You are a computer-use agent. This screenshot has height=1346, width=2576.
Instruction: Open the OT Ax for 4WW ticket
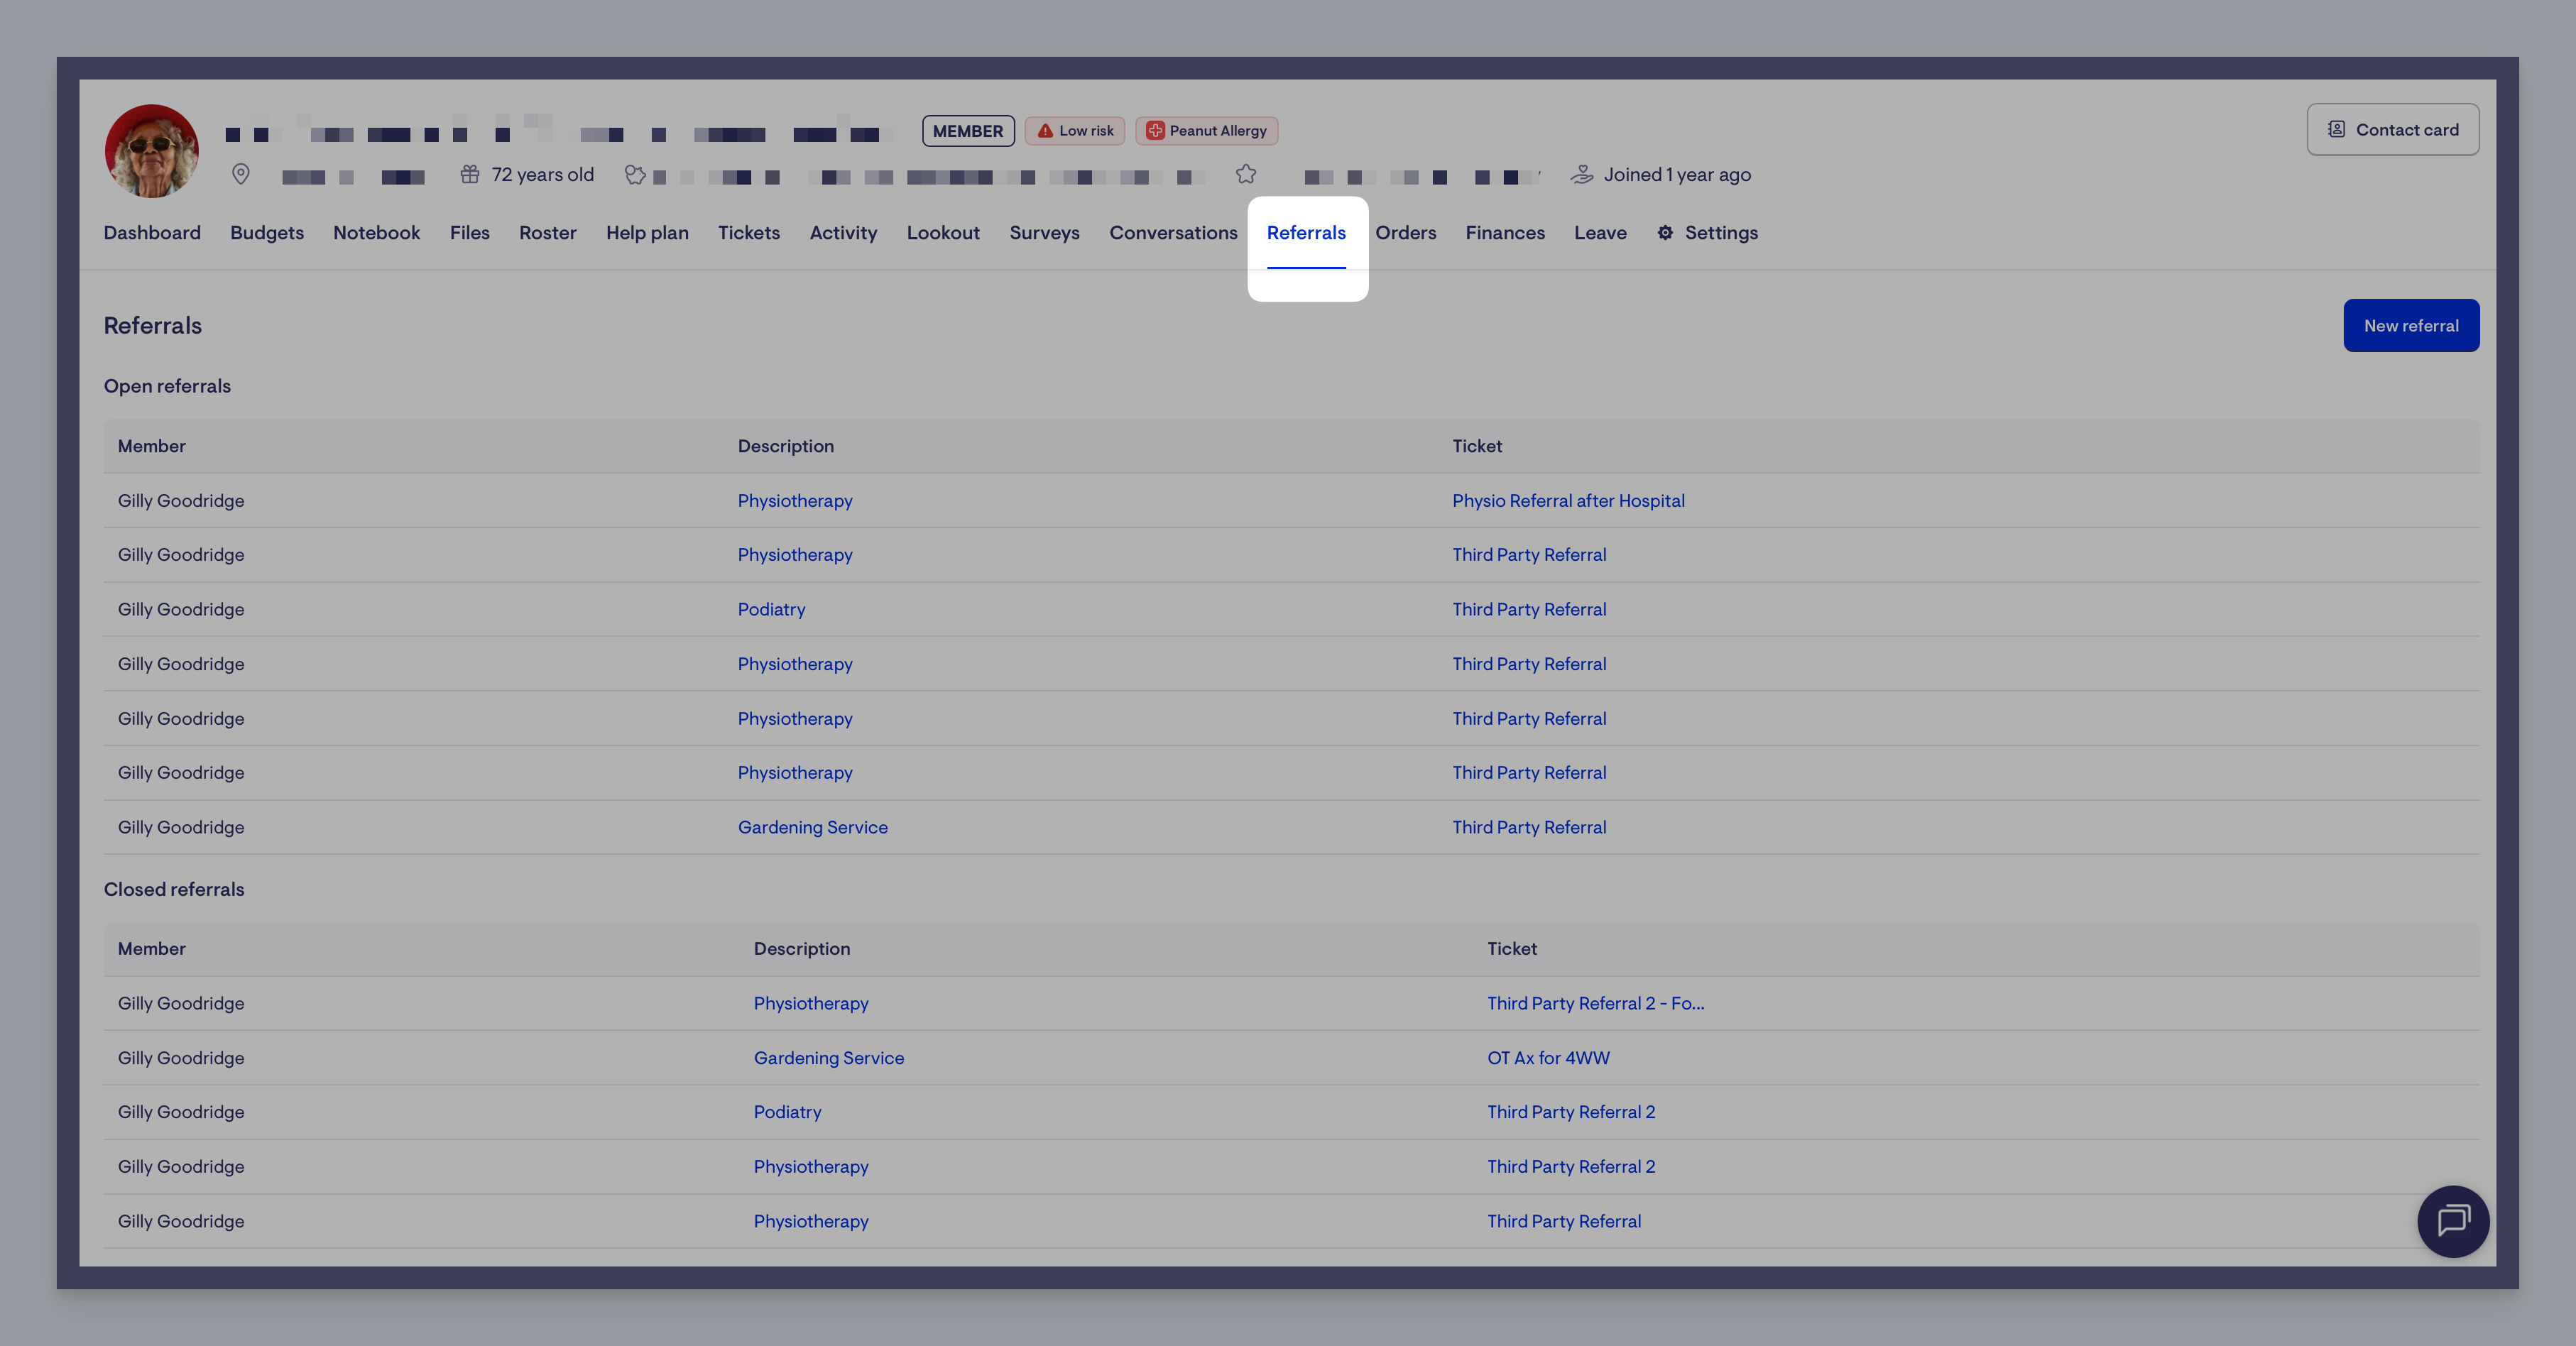coord(1548,1058)
